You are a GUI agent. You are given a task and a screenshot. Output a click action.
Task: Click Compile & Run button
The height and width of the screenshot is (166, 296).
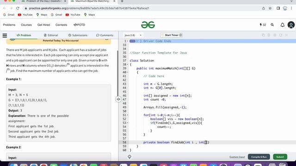(259, 157)
